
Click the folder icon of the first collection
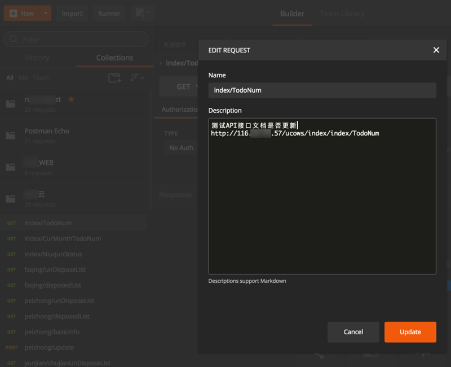tap(11, 104)
